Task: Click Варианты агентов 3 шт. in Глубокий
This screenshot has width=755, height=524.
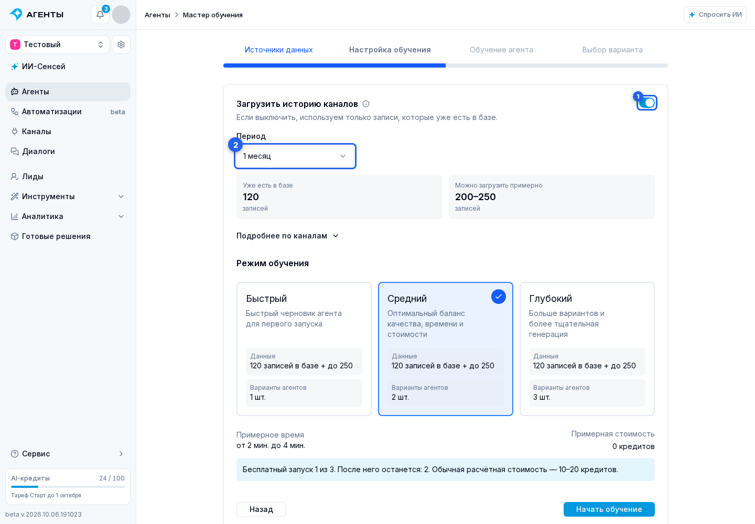Action: pos(587,393)
